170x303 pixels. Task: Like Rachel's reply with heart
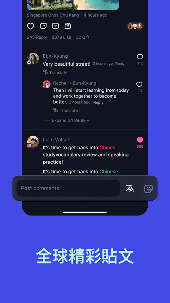139,85
